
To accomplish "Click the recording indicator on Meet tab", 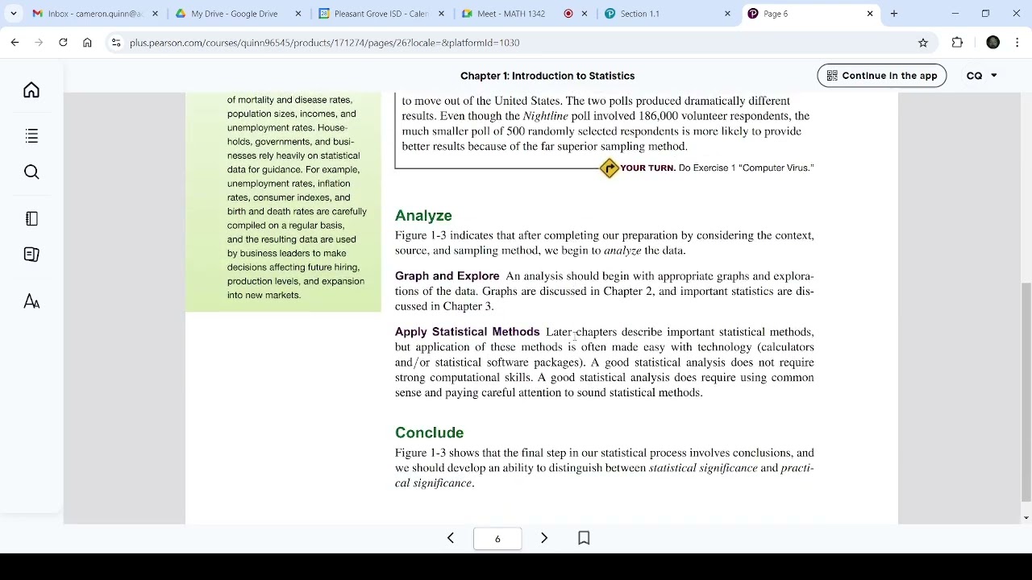I will point(568,14).
